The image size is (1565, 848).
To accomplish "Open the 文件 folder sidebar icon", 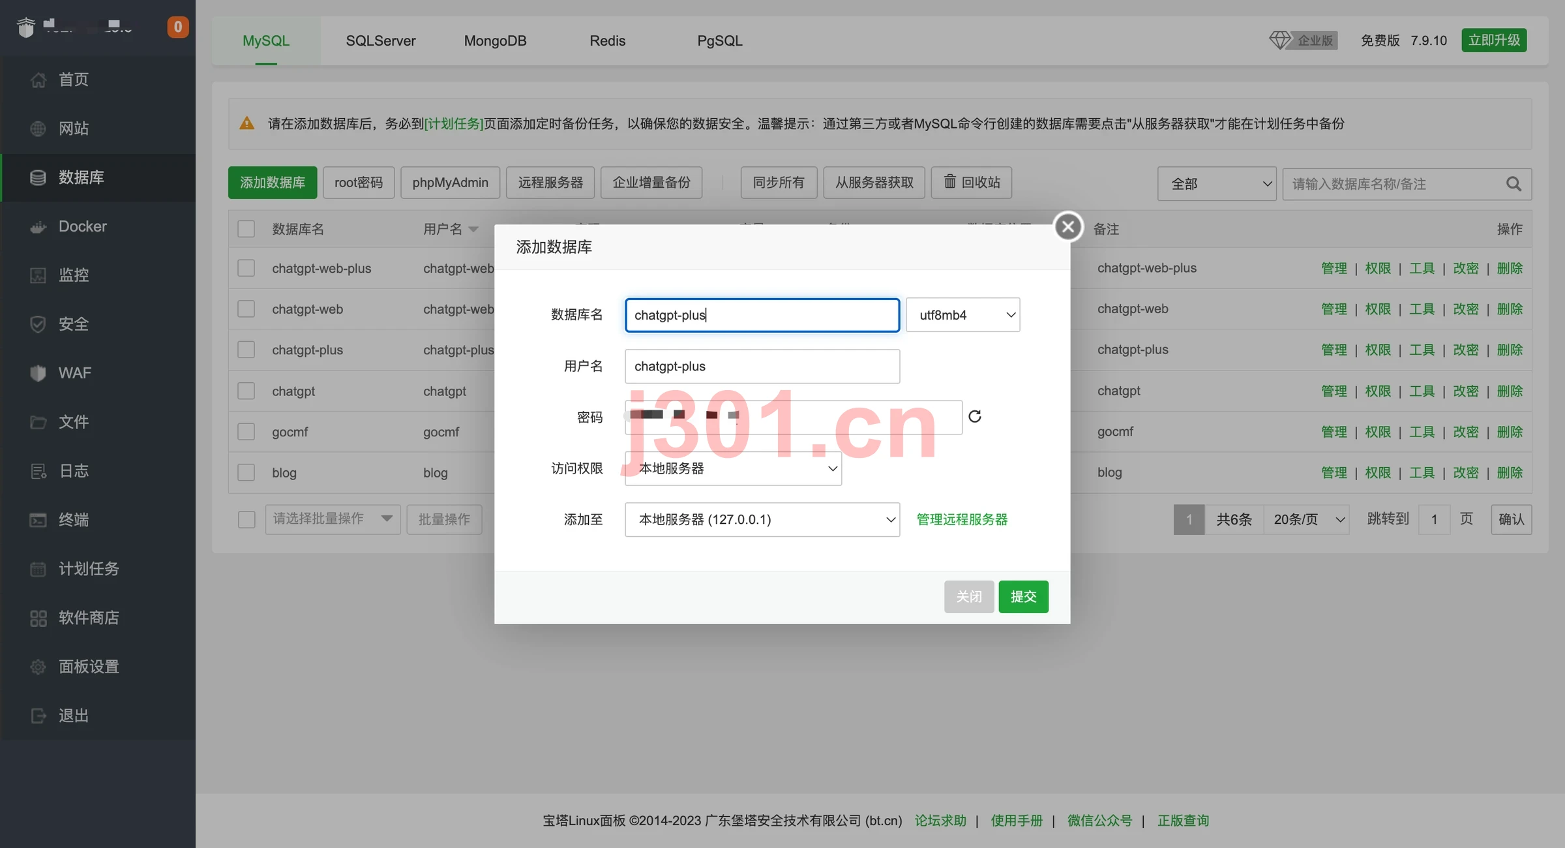I will (38, 422).
